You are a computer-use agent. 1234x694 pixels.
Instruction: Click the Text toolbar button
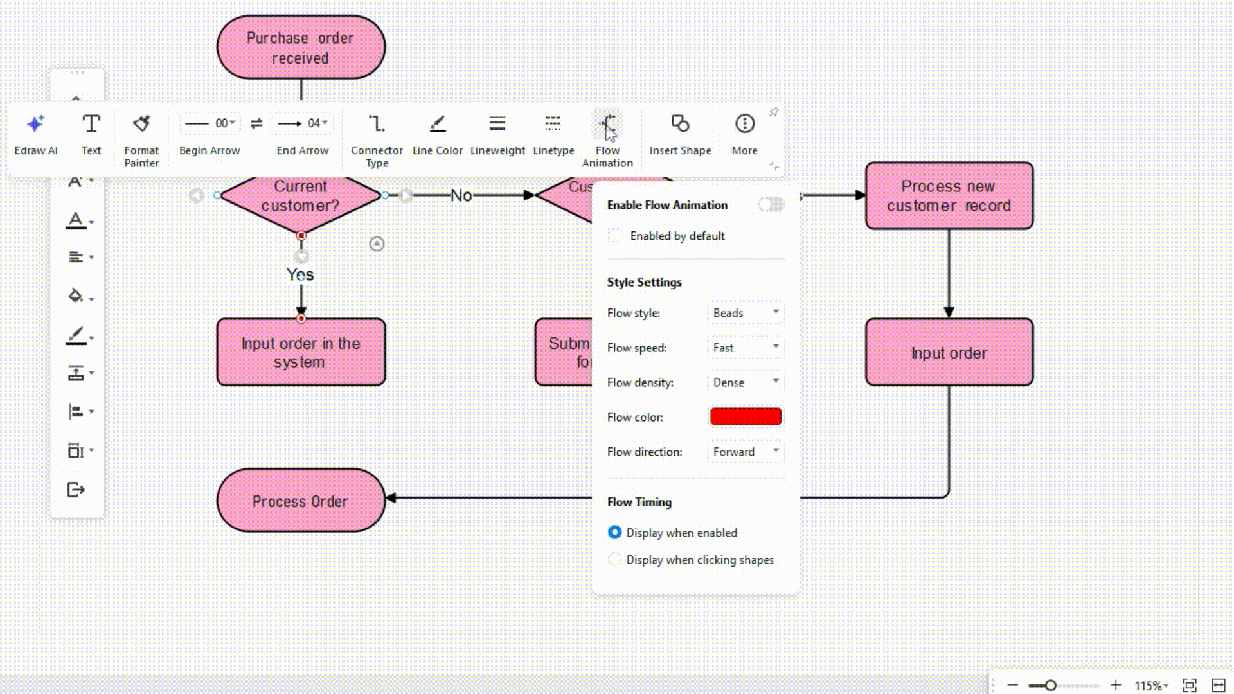click(91, 134)
